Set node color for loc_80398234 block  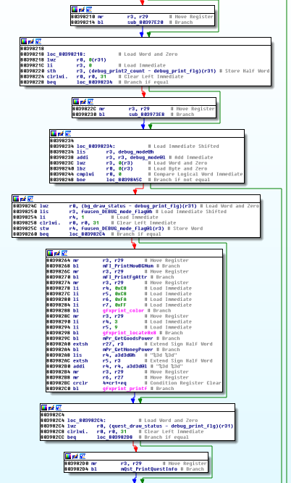point(54,133)
